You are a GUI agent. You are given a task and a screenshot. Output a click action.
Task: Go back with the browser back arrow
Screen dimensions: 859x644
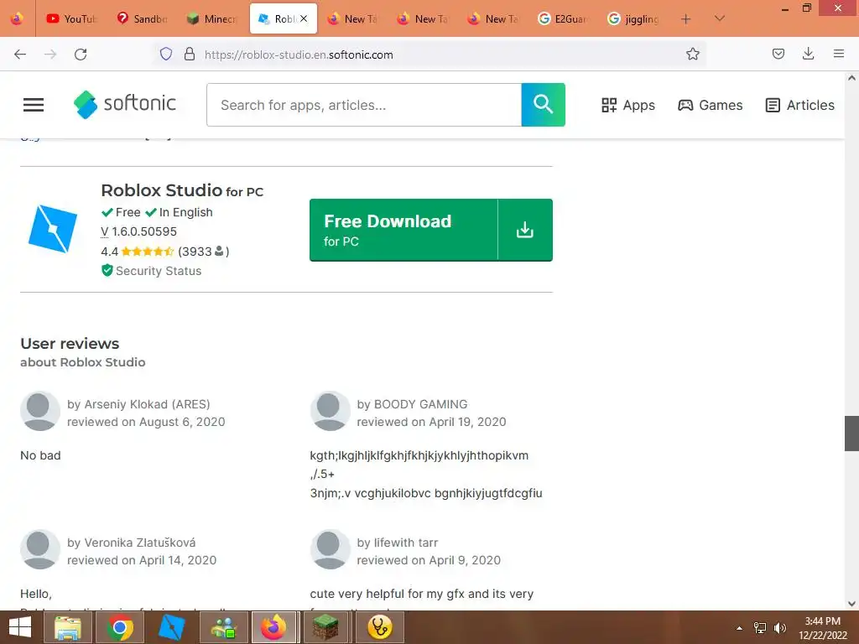[x=20, y=55]
